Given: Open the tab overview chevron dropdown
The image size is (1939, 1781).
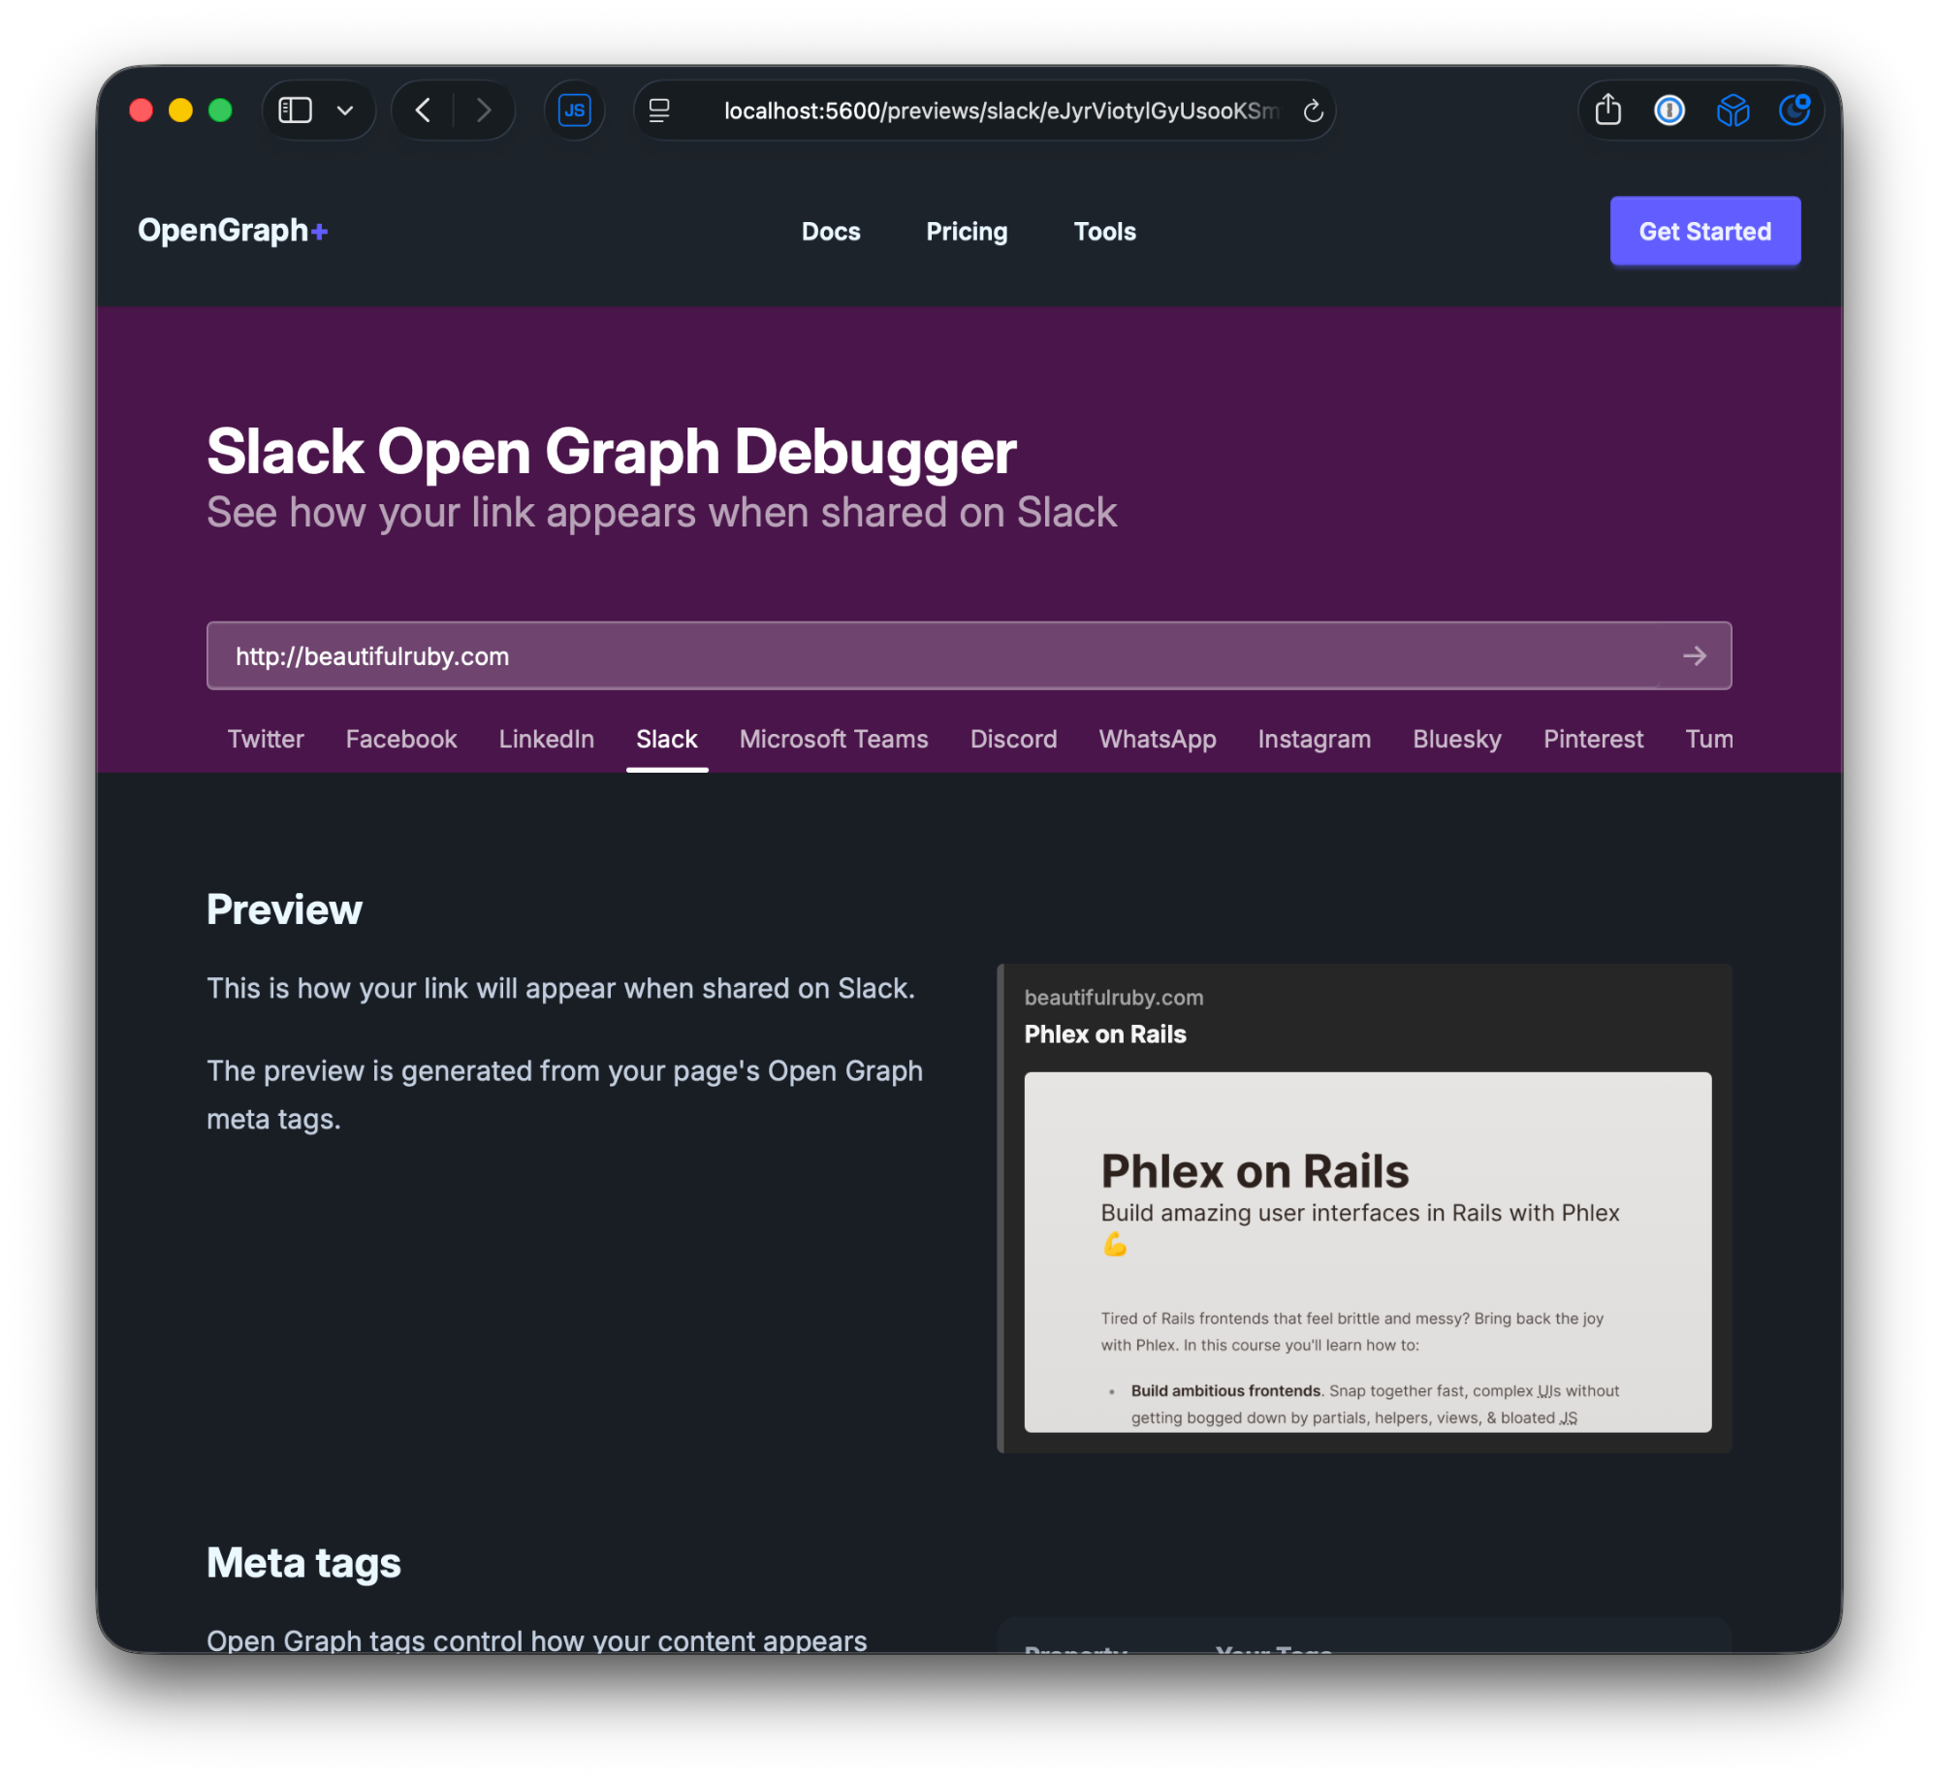Looking at the screenshot, I should pos(344,110).
